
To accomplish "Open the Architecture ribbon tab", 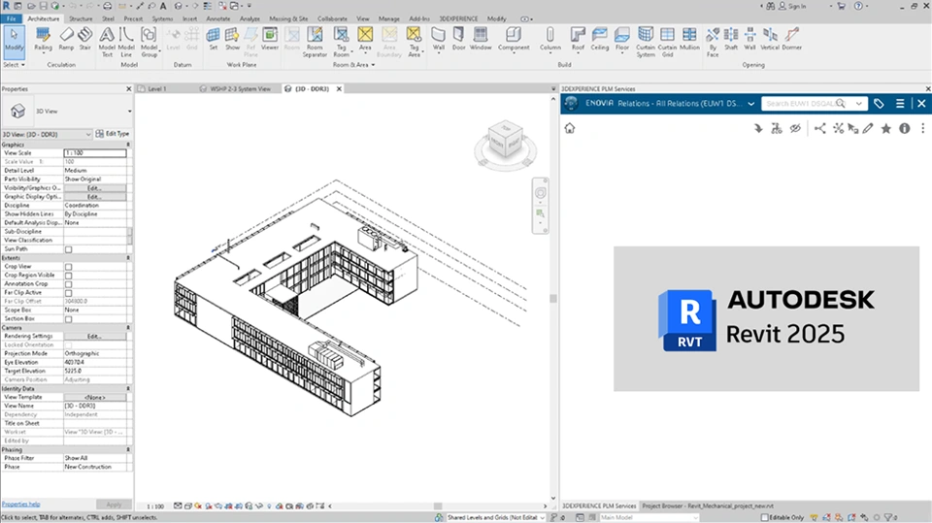I will (x=43, y=19).
